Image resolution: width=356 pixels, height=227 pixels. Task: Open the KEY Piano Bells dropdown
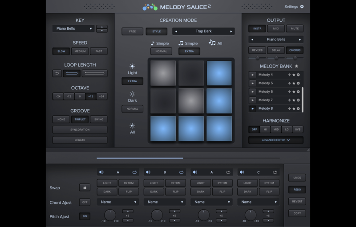[73, 28]
